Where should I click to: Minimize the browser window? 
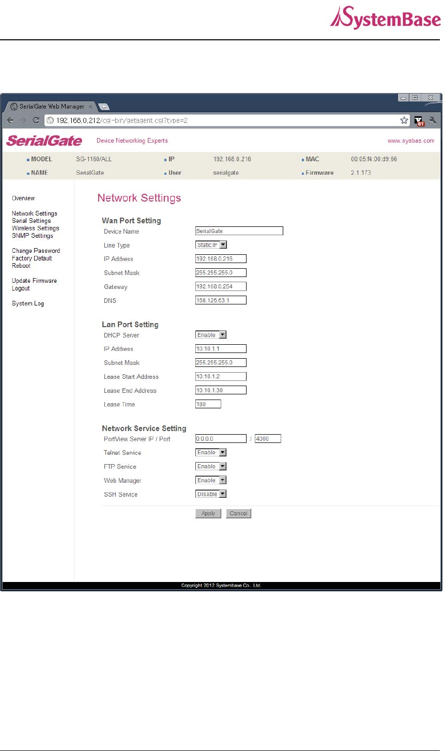[404, 98]
